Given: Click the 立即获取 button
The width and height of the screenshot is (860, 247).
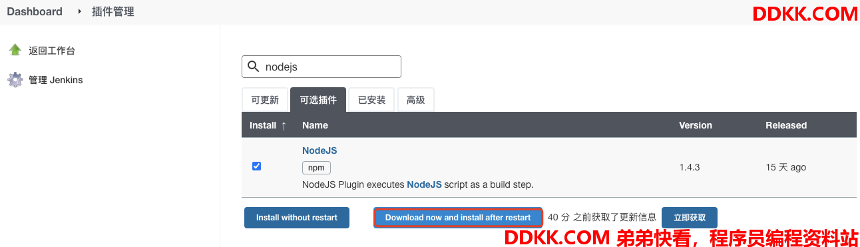Looking at the screenshot, I should tap(690, 218).
